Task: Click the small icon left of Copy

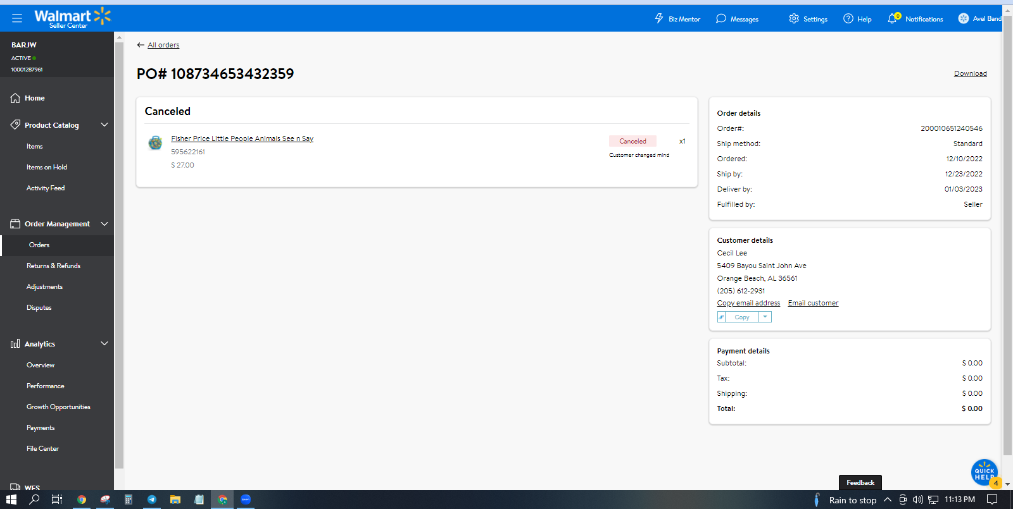Action: (x=721, y=317)
